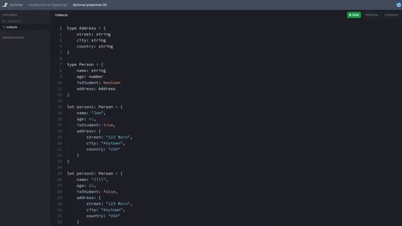402x226 pixels.
Task: Select the 'isStudent: false' code line
Action: click(x=97, y=191)
